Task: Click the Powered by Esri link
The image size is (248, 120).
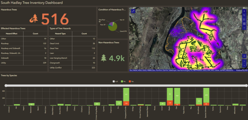Action: 242,70
